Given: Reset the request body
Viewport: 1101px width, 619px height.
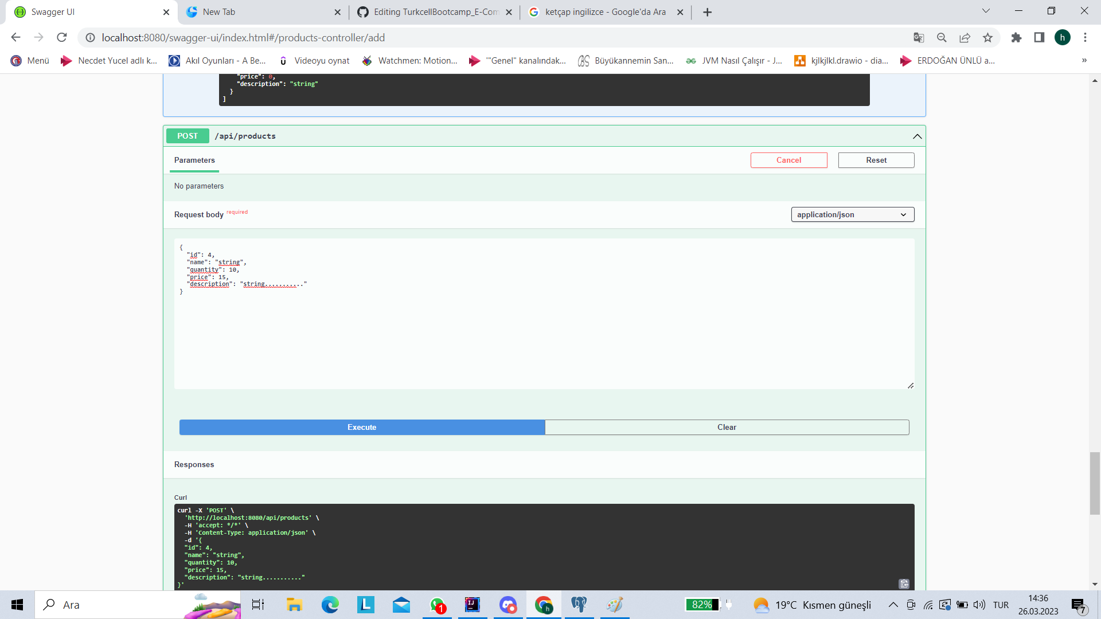Looking at the screenshot, I should point(876,160).
